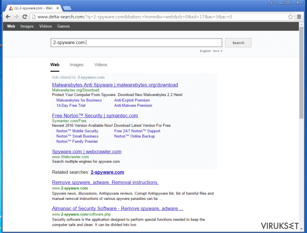
Task: Select the address bar URL
Action: point(135,17)
